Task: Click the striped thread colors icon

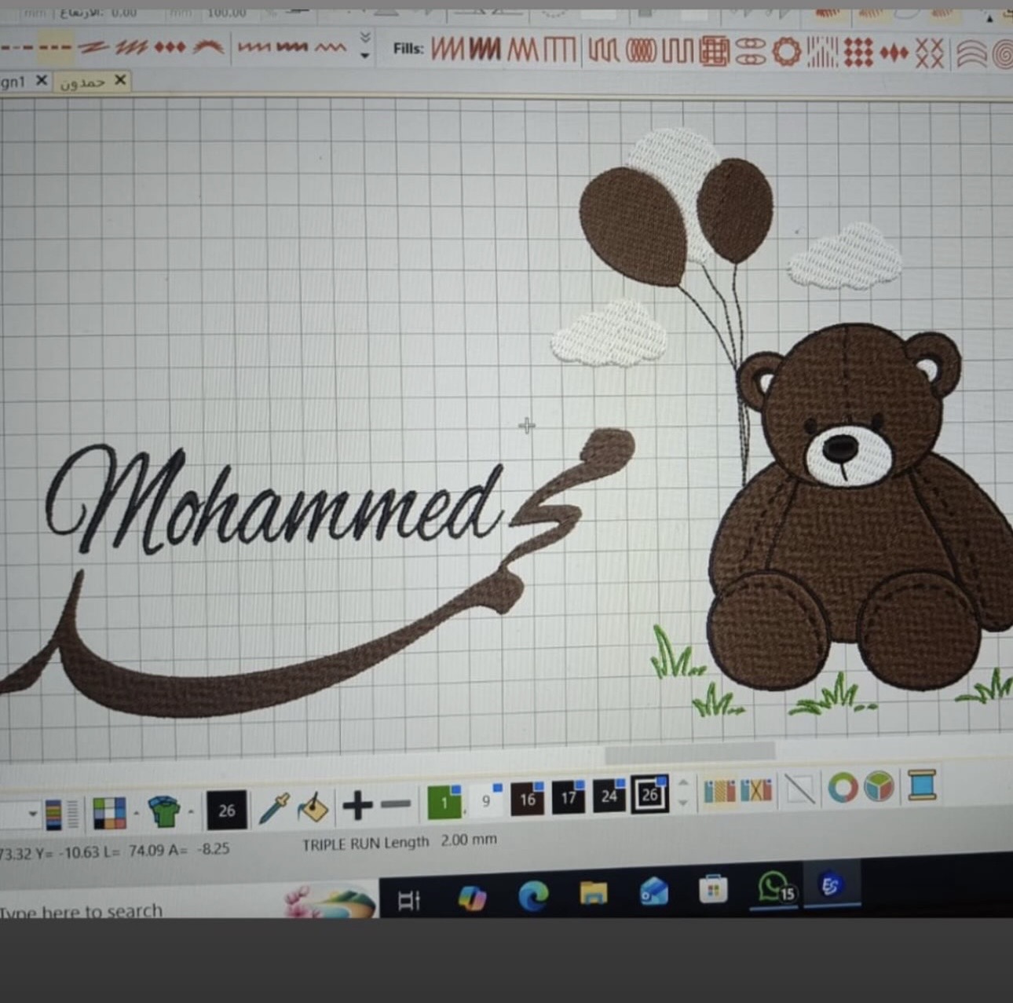Action: pyautogui.click(x=719, y=792)
